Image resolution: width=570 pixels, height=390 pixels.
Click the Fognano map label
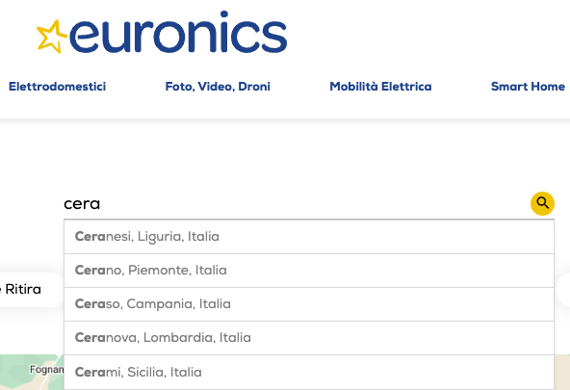point(46,370)
